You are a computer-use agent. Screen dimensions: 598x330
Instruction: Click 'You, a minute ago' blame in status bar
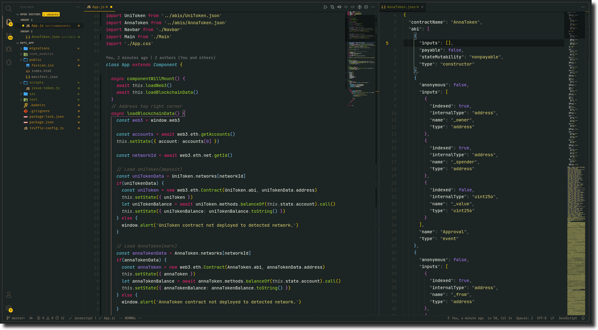(x=465, y=318)
